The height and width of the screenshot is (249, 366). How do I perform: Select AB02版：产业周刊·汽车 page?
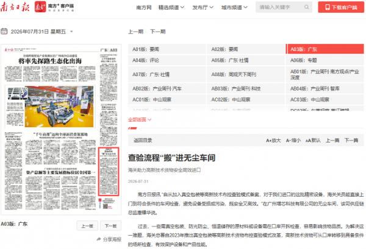[x=167, y=88]
